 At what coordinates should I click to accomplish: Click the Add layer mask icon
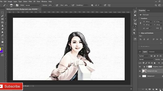click(150, 89)
